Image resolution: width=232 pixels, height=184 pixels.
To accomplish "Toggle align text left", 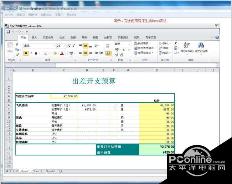I will pyautogui.click(x=81, y=53).
